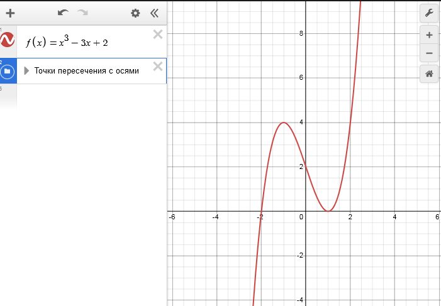Click the curve's local maximum point
Viewport: 441px width, 306px height.
click(284, 123)
